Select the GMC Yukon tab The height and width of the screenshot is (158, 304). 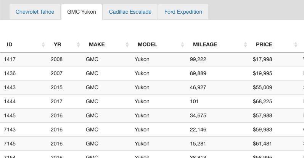81,12
